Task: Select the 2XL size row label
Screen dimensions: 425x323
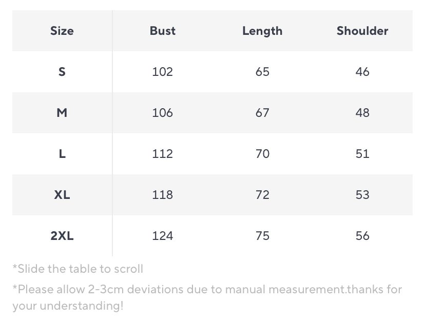Action: tap(62, 236)
